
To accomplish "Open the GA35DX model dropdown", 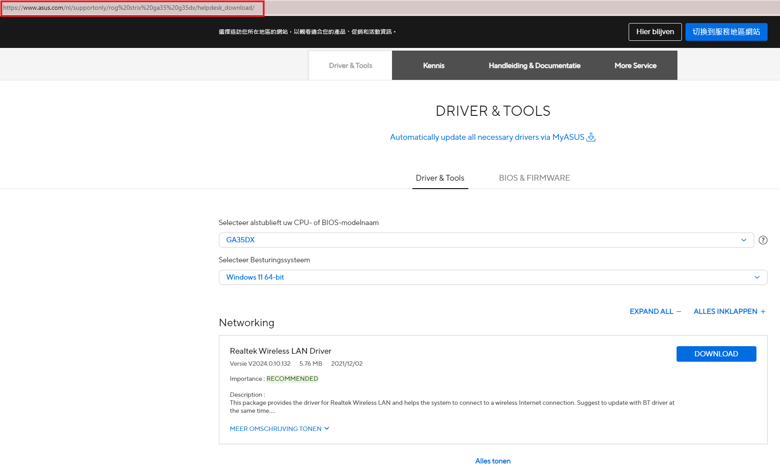I will tap(486, 240).
